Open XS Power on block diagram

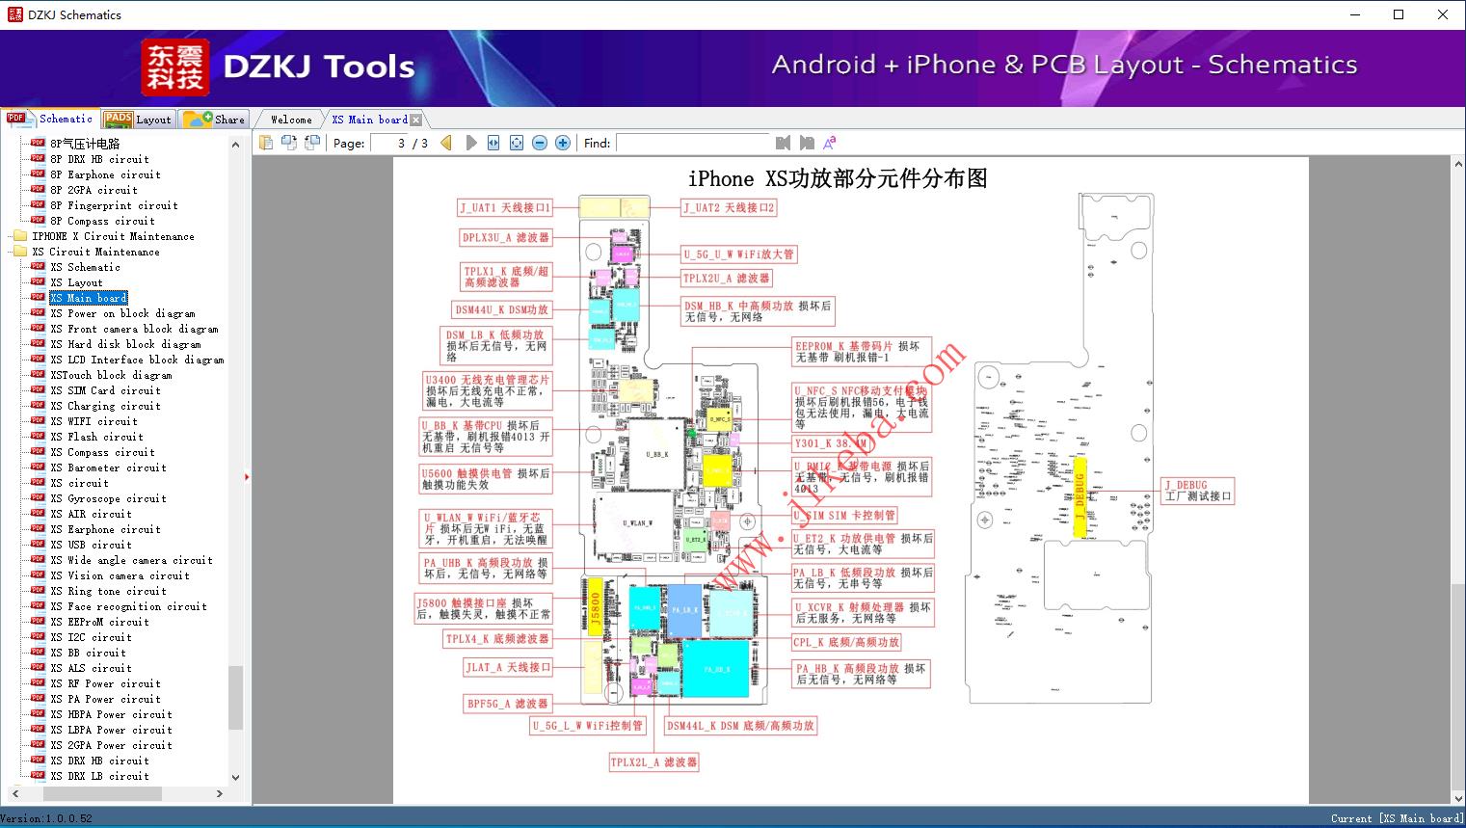click(x=122, y=313)
